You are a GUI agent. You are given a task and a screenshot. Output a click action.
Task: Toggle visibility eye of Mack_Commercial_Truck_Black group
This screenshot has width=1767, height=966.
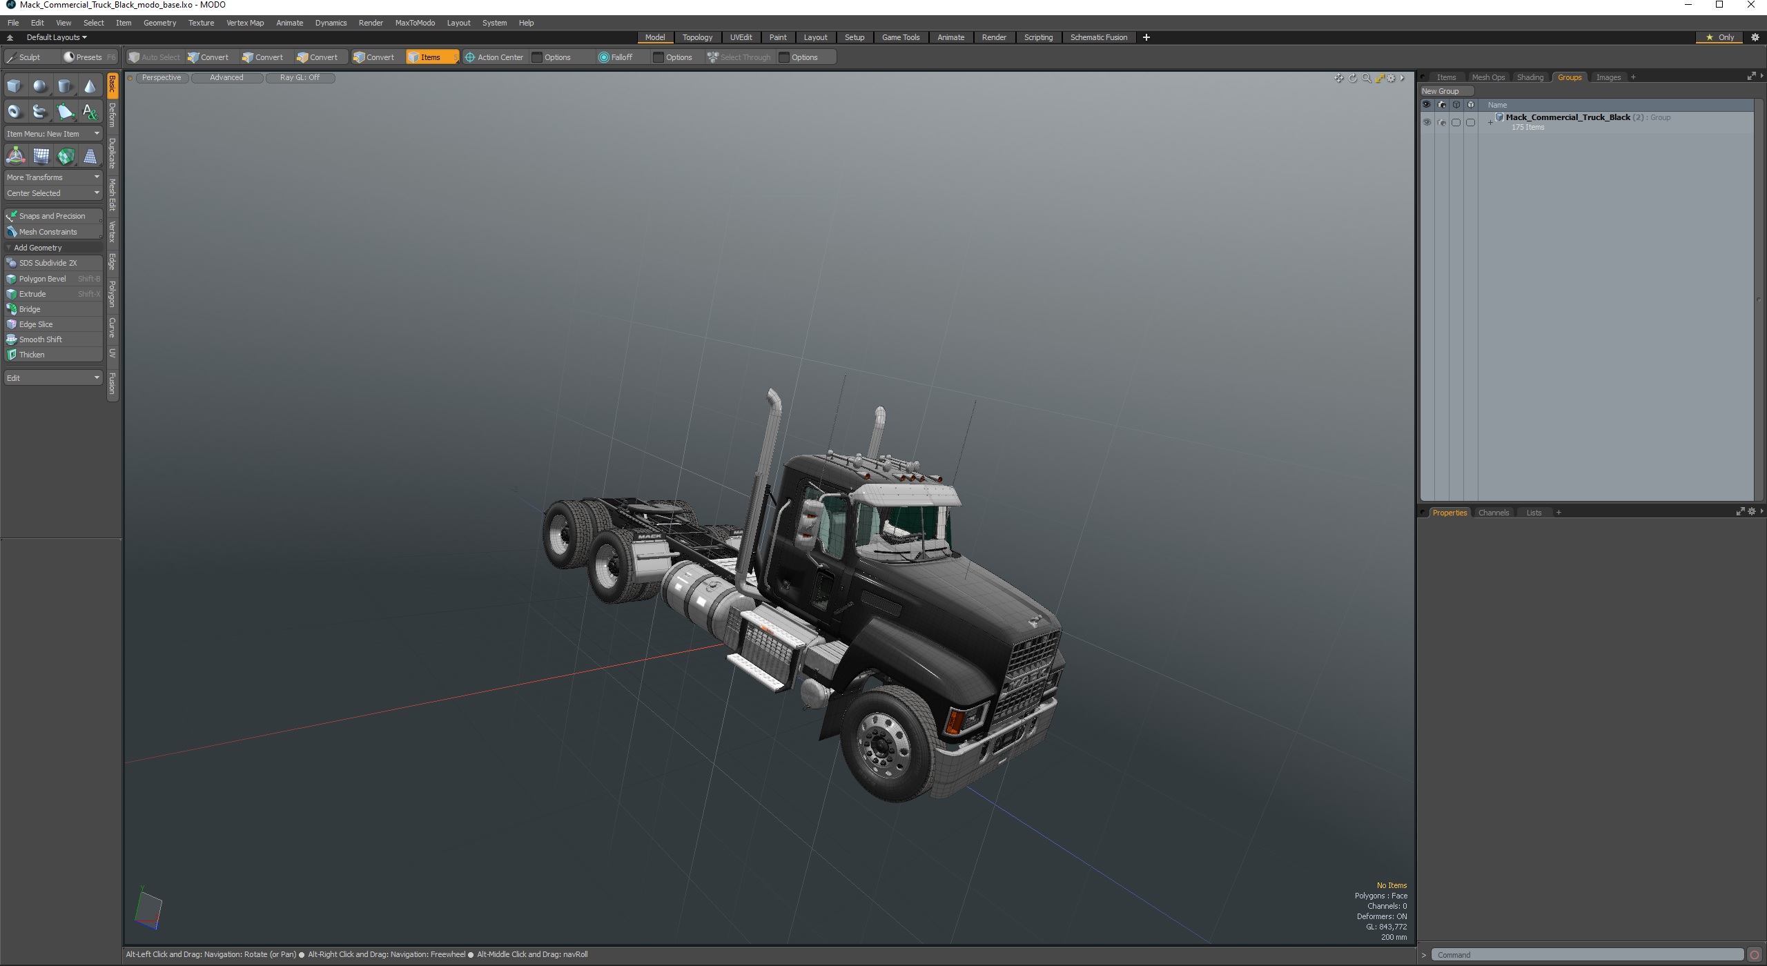click(1427, 122)
